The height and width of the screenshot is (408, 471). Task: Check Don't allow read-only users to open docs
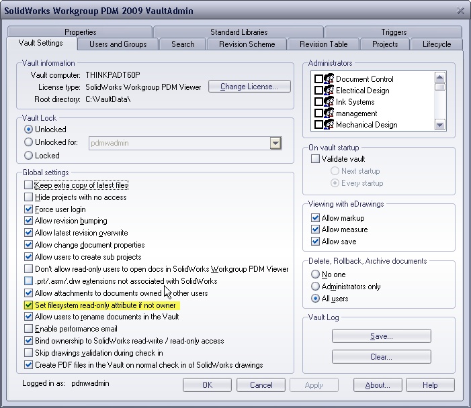(28, 269)
